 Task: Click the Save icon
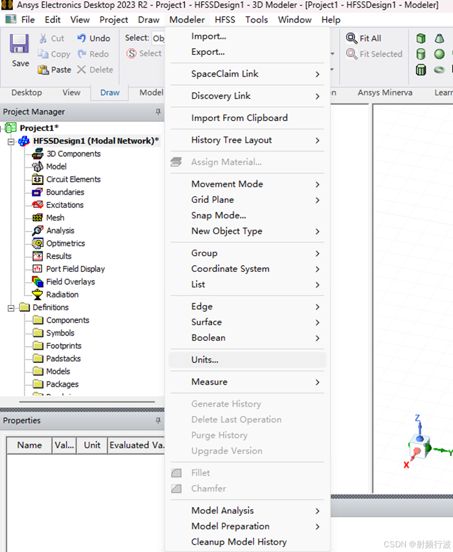click(19, 43)
